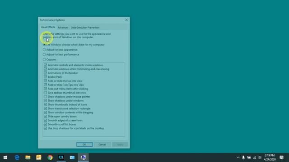Select Adjust for best performance
289x162 pixels.
61,54
